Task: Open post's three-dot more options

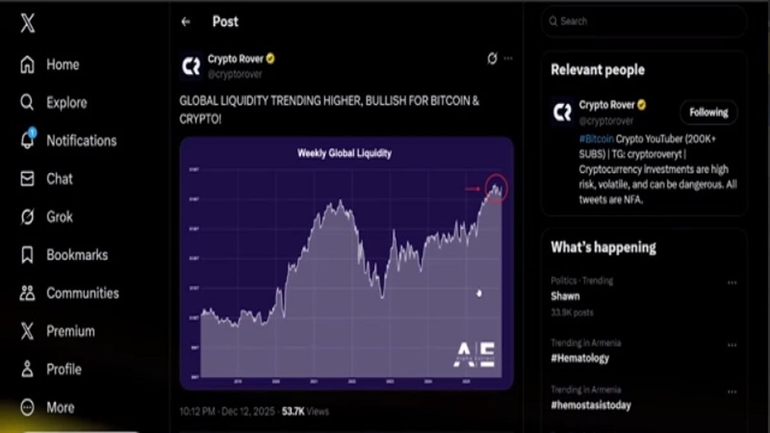Action: point(508,58)
